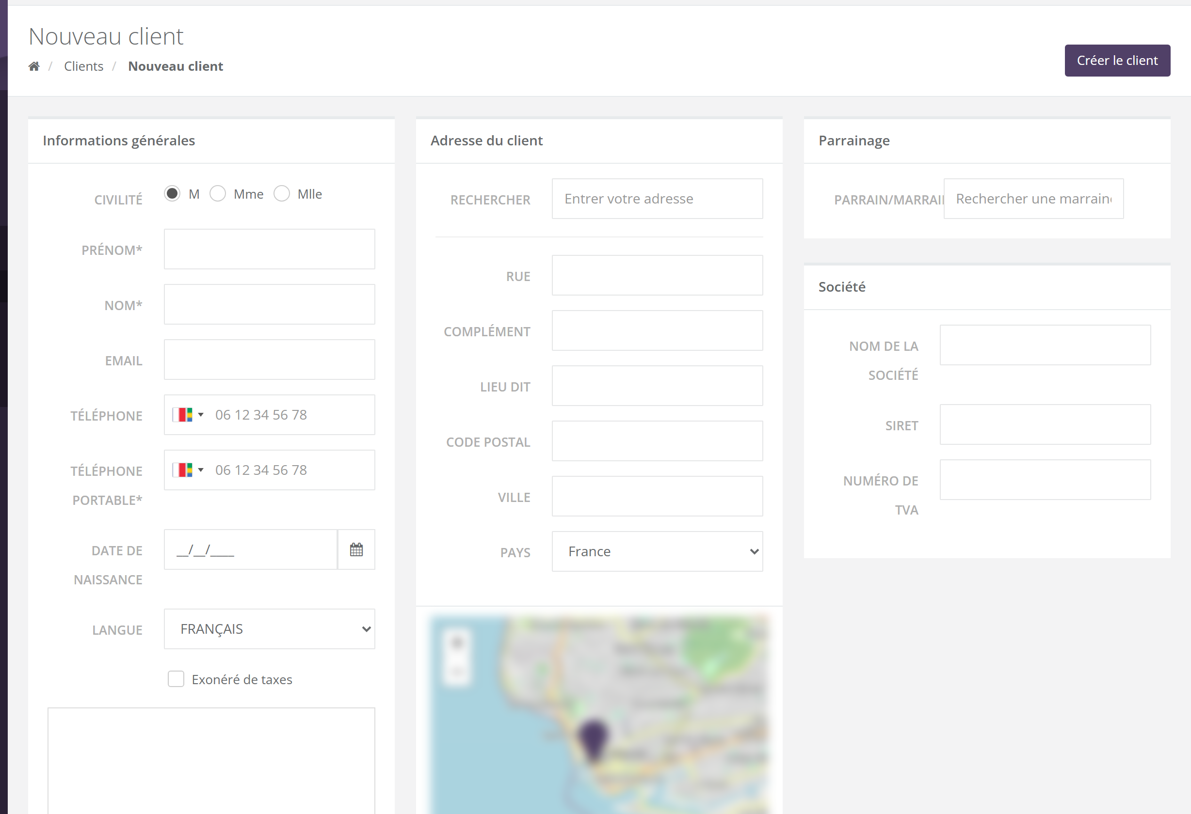The width and height of the screenshot is (1191, 814).
Task: Focus the Nom input field
Action: point(270,304)
